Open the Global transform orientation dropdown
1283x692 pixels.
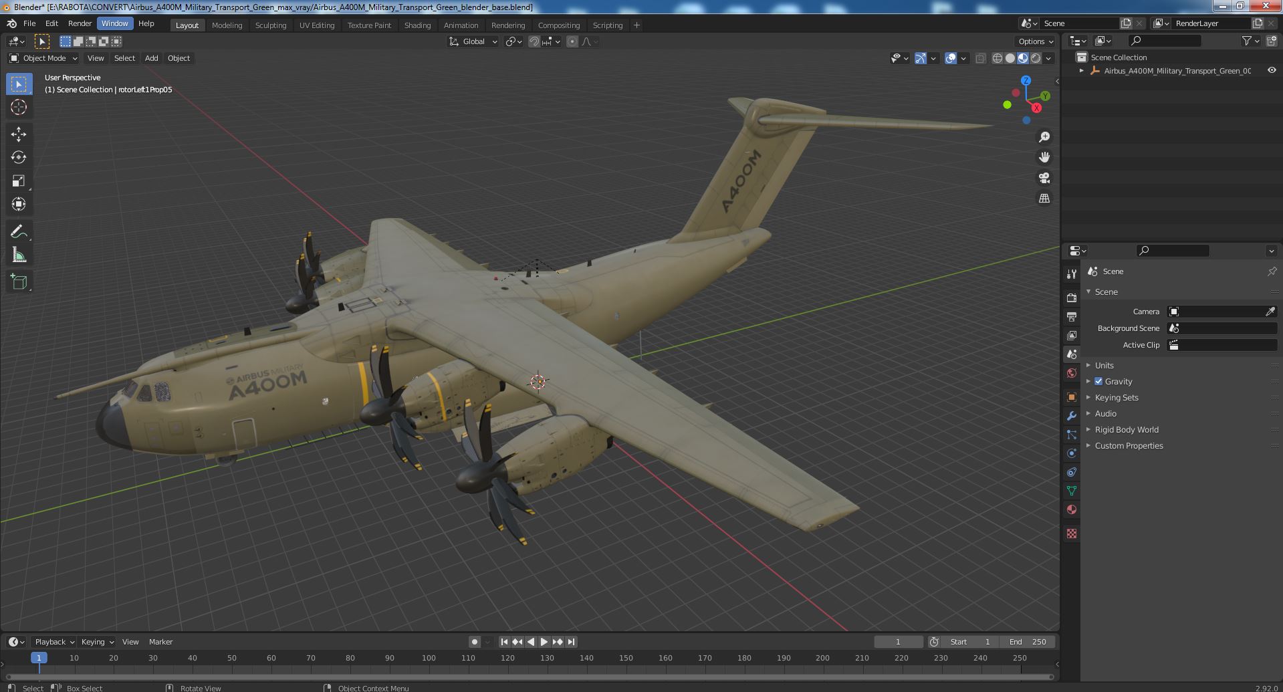point(473,41)
